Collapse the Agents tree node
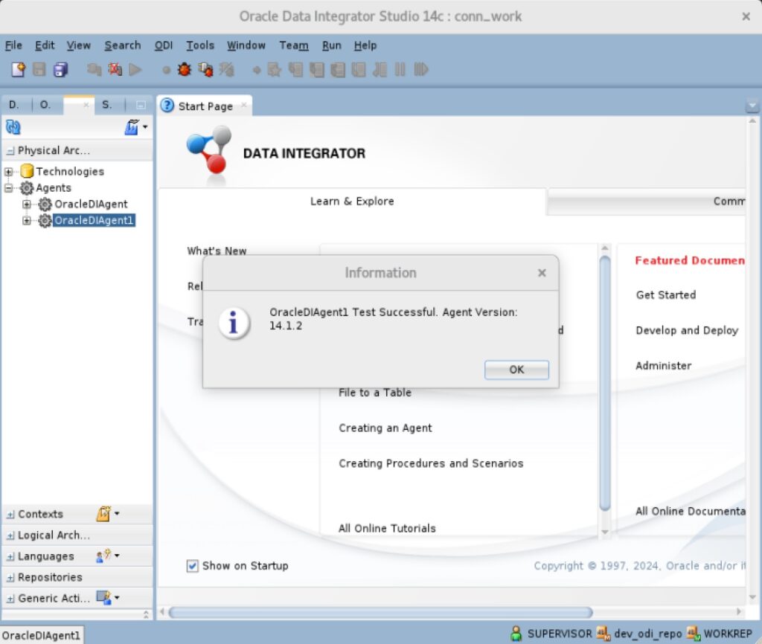This screenshot has width=762, height=644. click(x=9, y=187)
